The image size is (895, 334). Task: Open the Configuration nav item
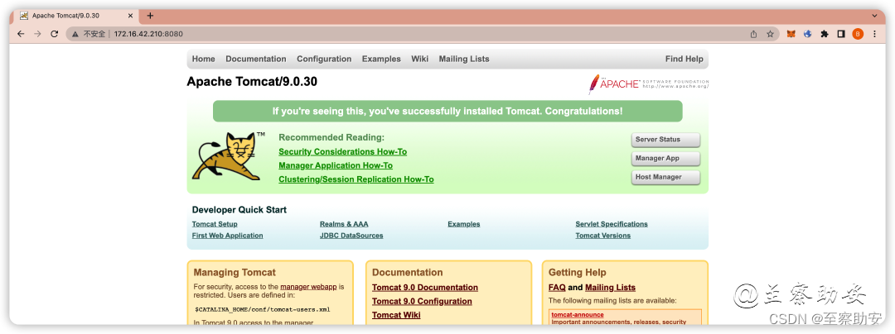pos(324,60)
